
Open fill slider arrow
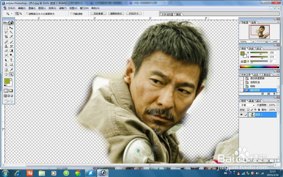(x=277, y=110)
